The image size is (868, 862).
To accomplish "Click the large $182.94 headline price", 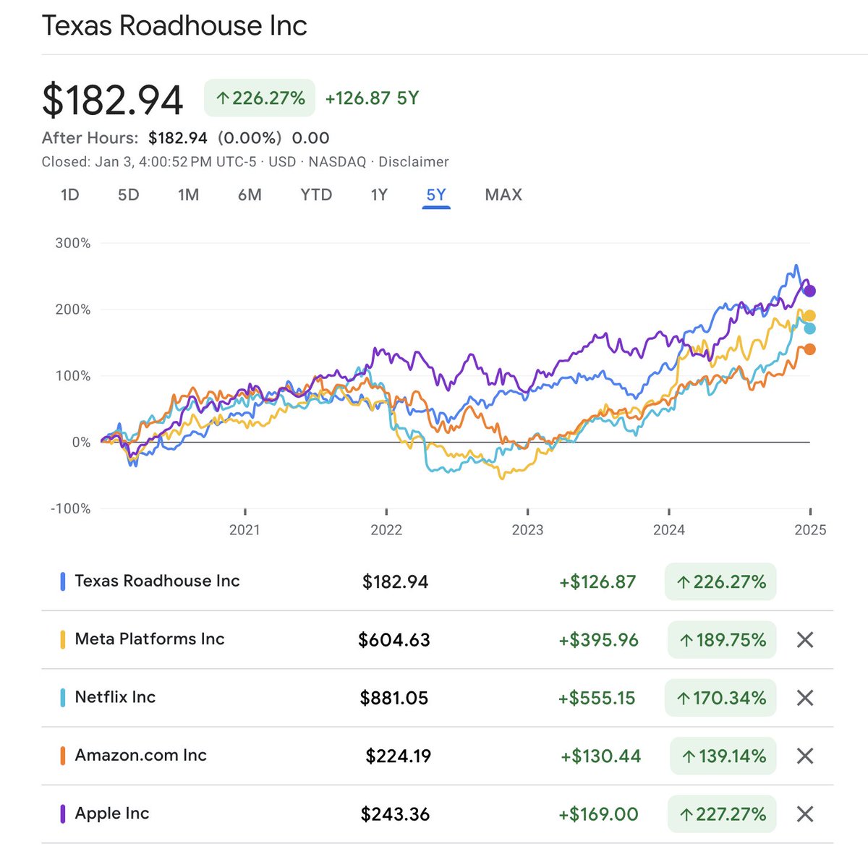I will 112,100.
